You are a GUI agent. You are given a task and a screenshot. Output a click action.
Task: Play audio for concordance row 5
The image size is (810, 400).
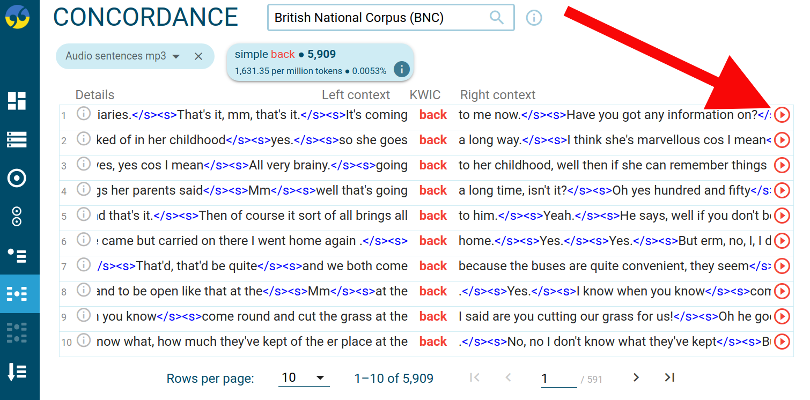click(782, 216)
